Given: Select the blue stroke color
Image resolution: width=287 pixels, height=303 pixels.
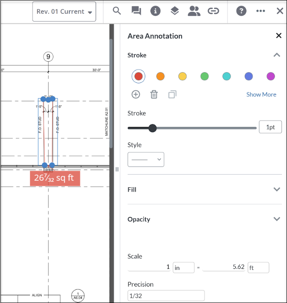Looking at the screenshot, I should coord(249,76).
